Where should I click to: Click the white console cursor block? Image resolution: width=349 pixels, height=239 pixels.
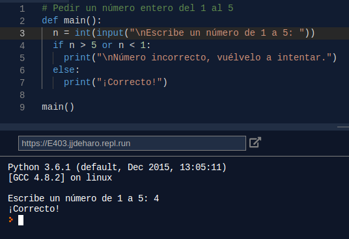click(21, 220)
